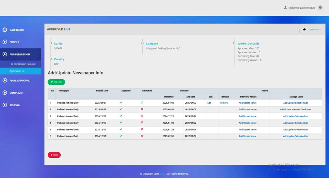Click the Complaint sidebar icon
Image resolution: width=329 pixels, height=178 pixels.
[5, 93]
